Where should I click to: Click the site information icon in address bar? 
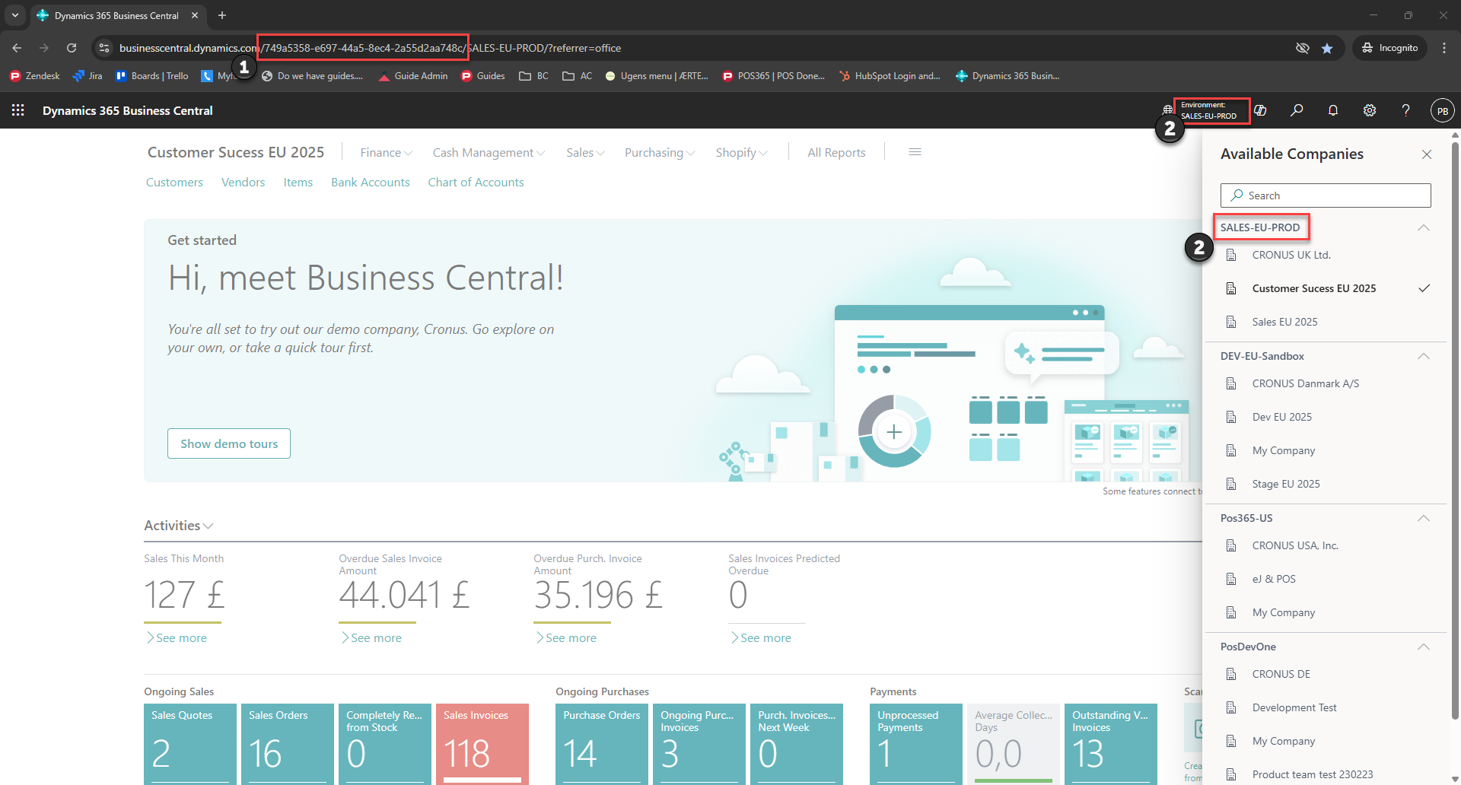(x=104, y=48)
